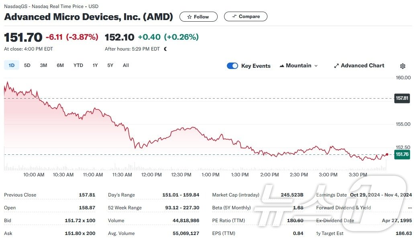View the 6M price chart
Image resolution: width=414 pixels, height=239 pixels.
60,65
